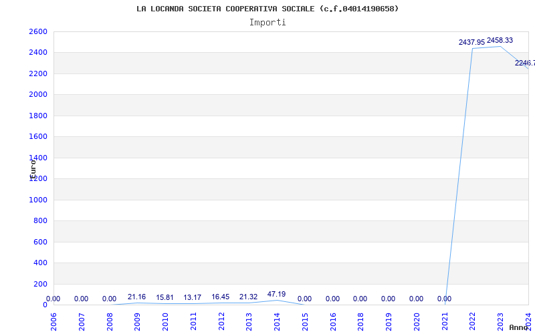The height and width of the screenshot is (334, 535).
Task: Select the 47.19 data point label
Action: 277,294
